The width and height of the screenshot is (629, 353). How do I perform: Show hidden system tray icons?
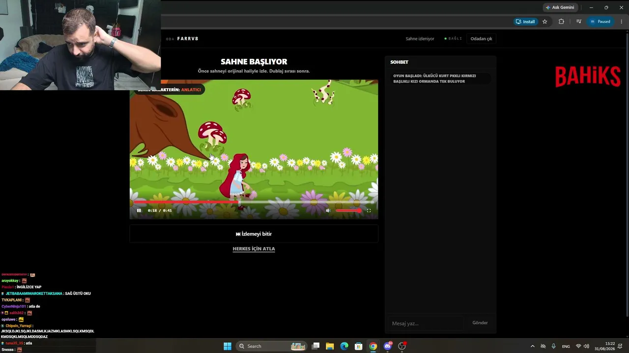click(x=532, y=346)
